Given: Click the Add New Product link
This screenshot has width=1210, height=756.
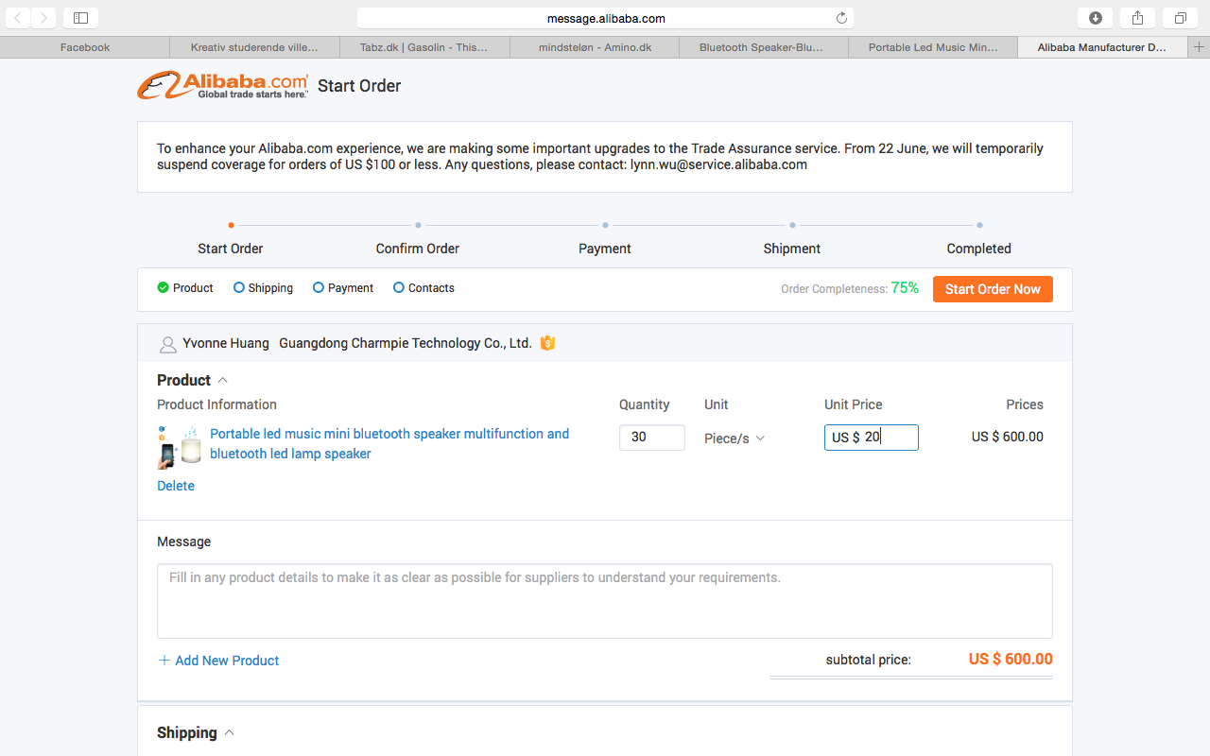Looking at the screenshot, I should [x=227, y=661].
